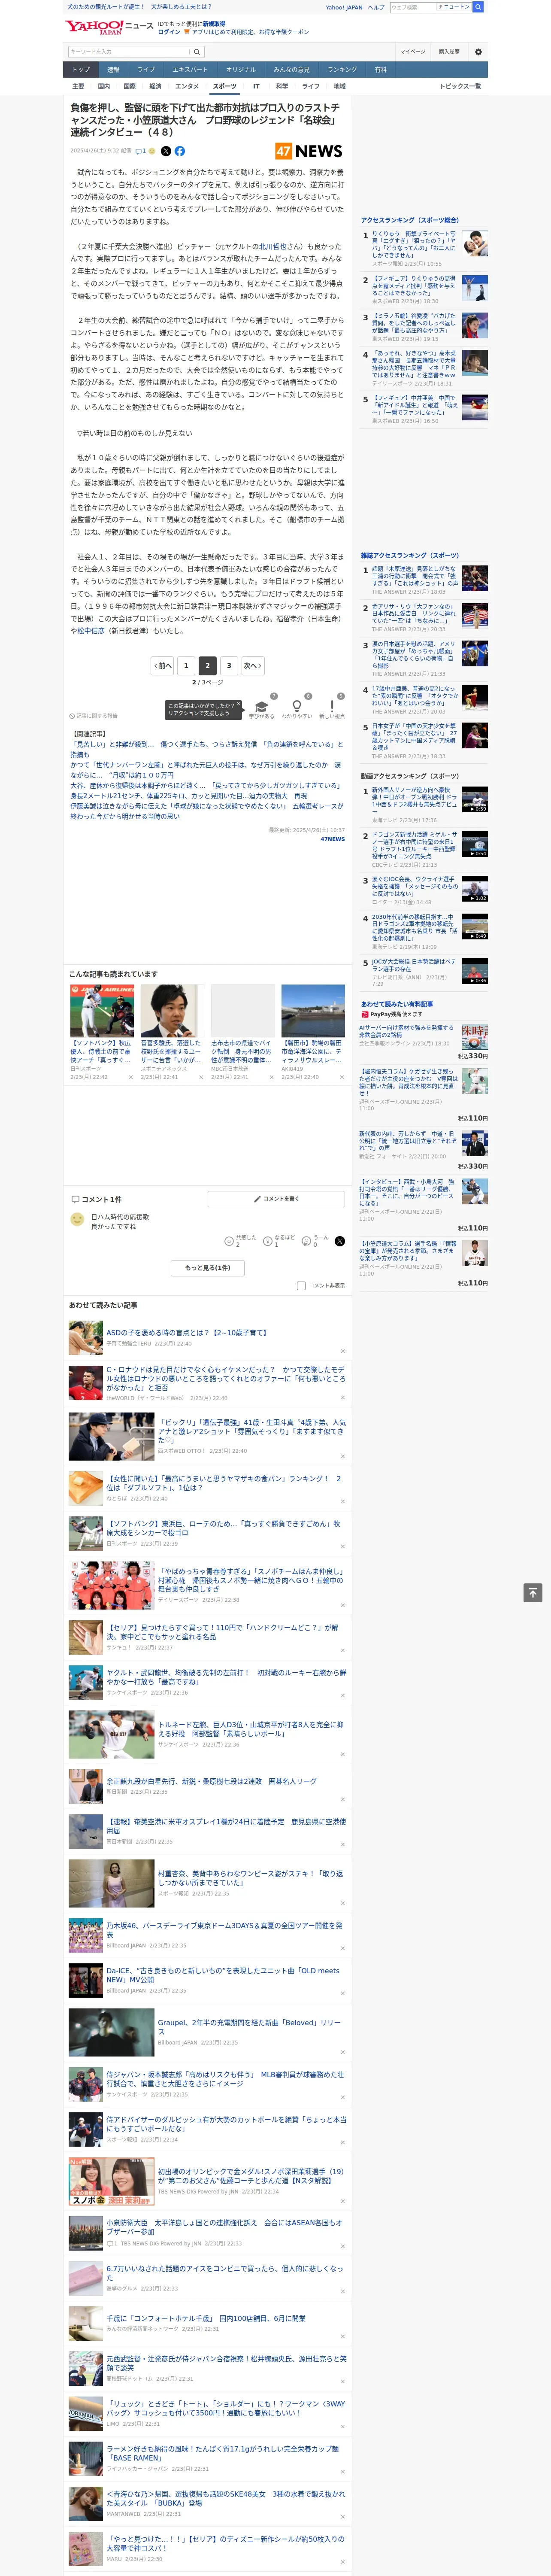Share the article on X
This screenshot has width=551, height=2576.
[166, 151]
